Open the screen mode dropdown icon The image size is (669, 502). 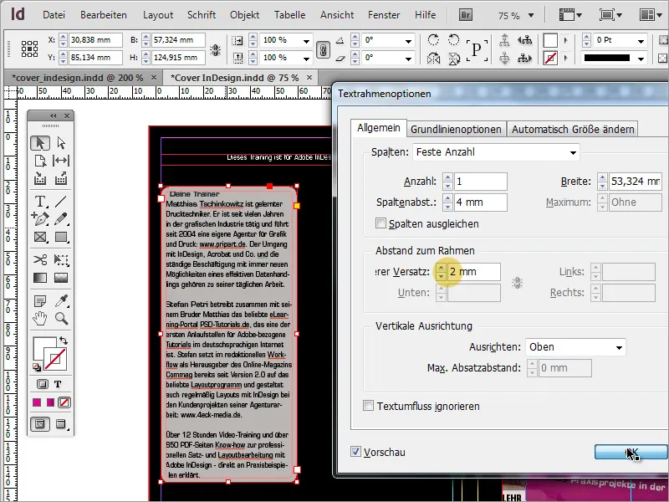[610, 15]
